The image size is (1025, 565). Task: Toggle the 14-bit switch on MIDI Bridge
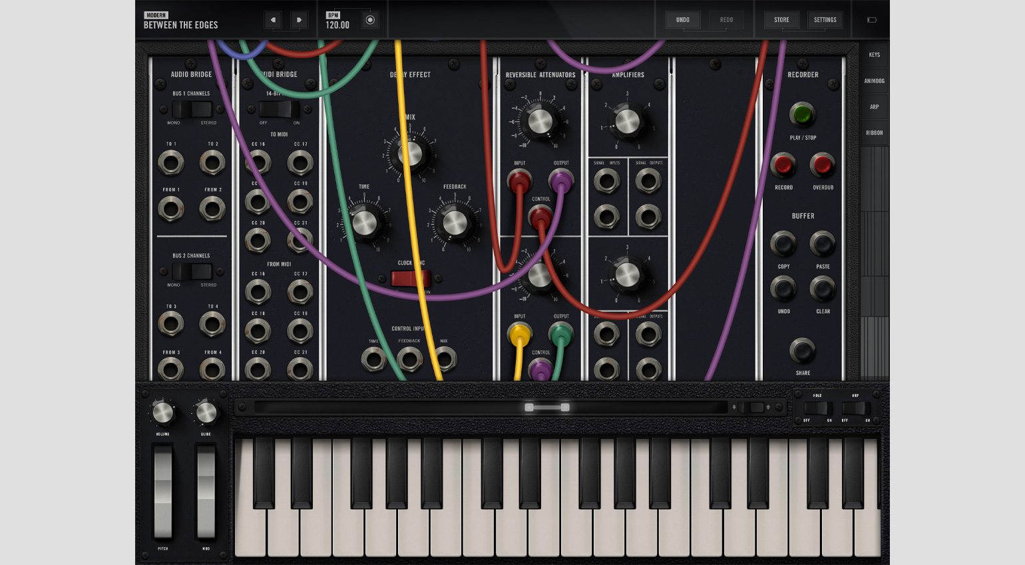tap(280, 109)
